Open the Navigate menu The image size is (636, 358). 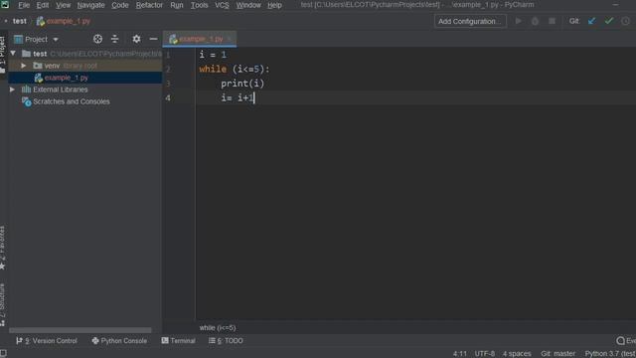(x=90, y=5)
